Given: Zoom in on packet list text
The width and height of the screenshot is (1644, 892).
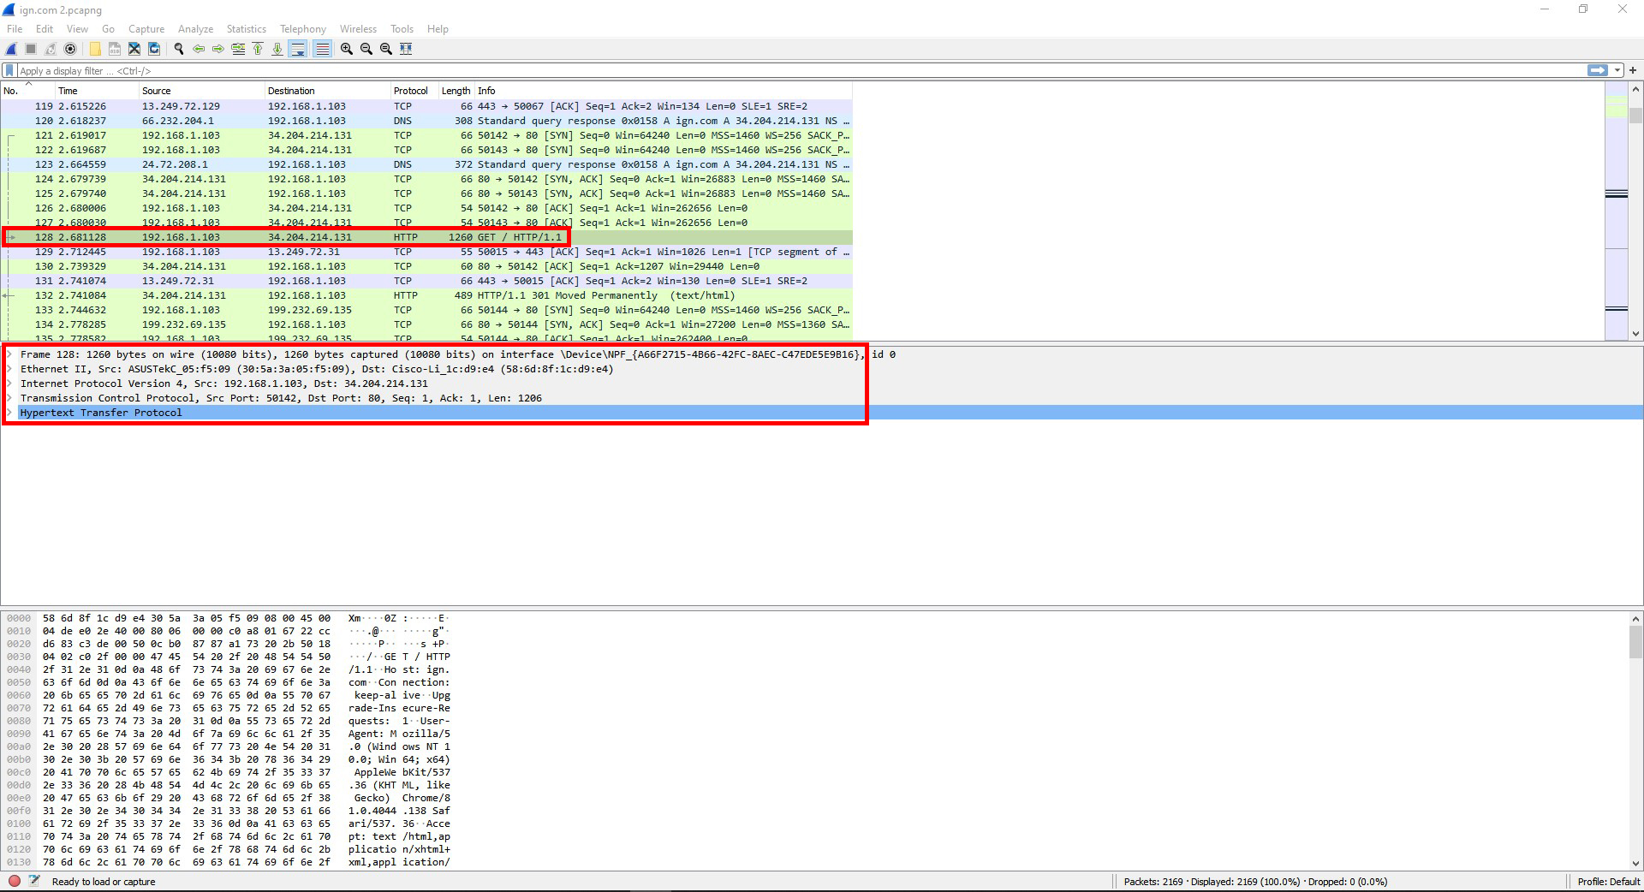Looking at the screenshot, I should [x=347, y=49].
